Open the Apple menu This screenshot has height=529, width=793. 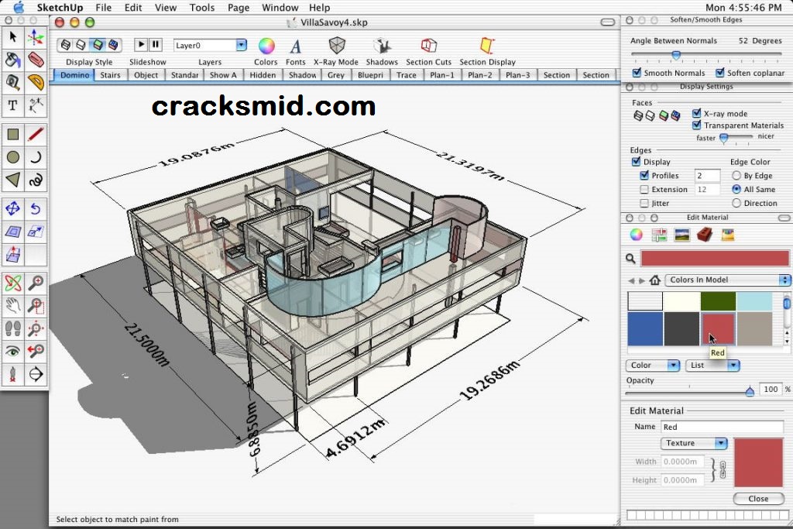coord(19,7)
